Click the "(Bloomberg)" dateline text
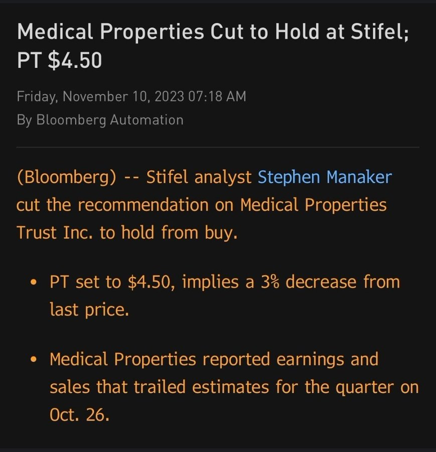436x452 pixels. point(66,177)
